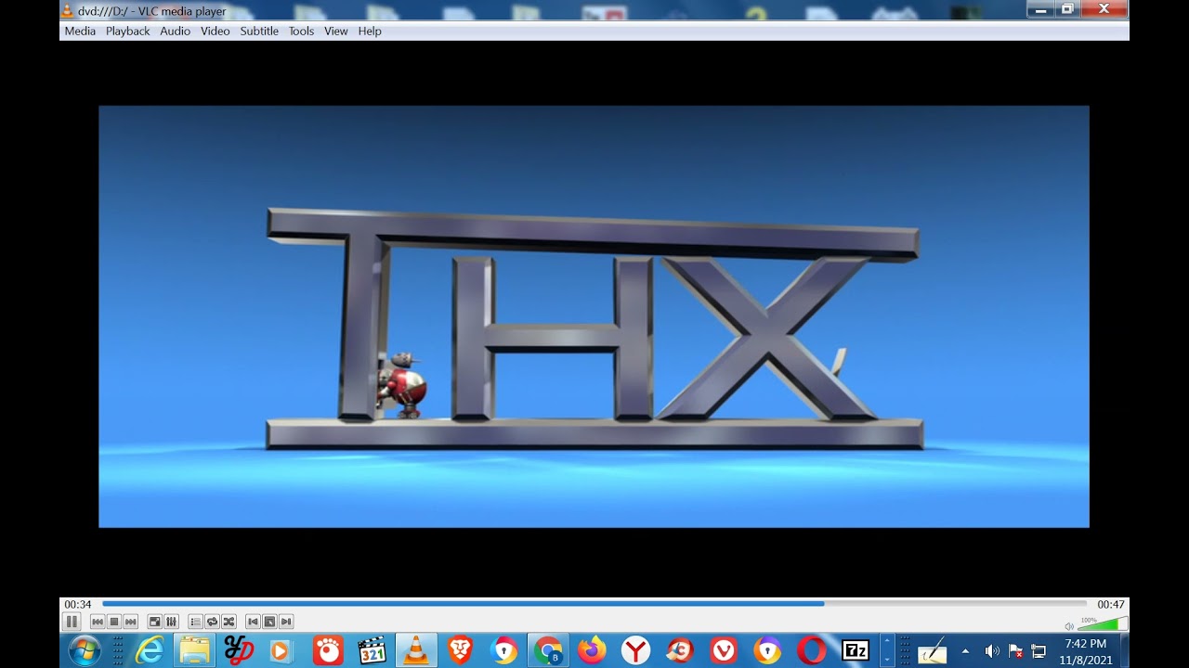The height and width of the screenshot is (668, 1189).
Task: Toggle elapsed time display 00:34
Action: tap(78, 604)
